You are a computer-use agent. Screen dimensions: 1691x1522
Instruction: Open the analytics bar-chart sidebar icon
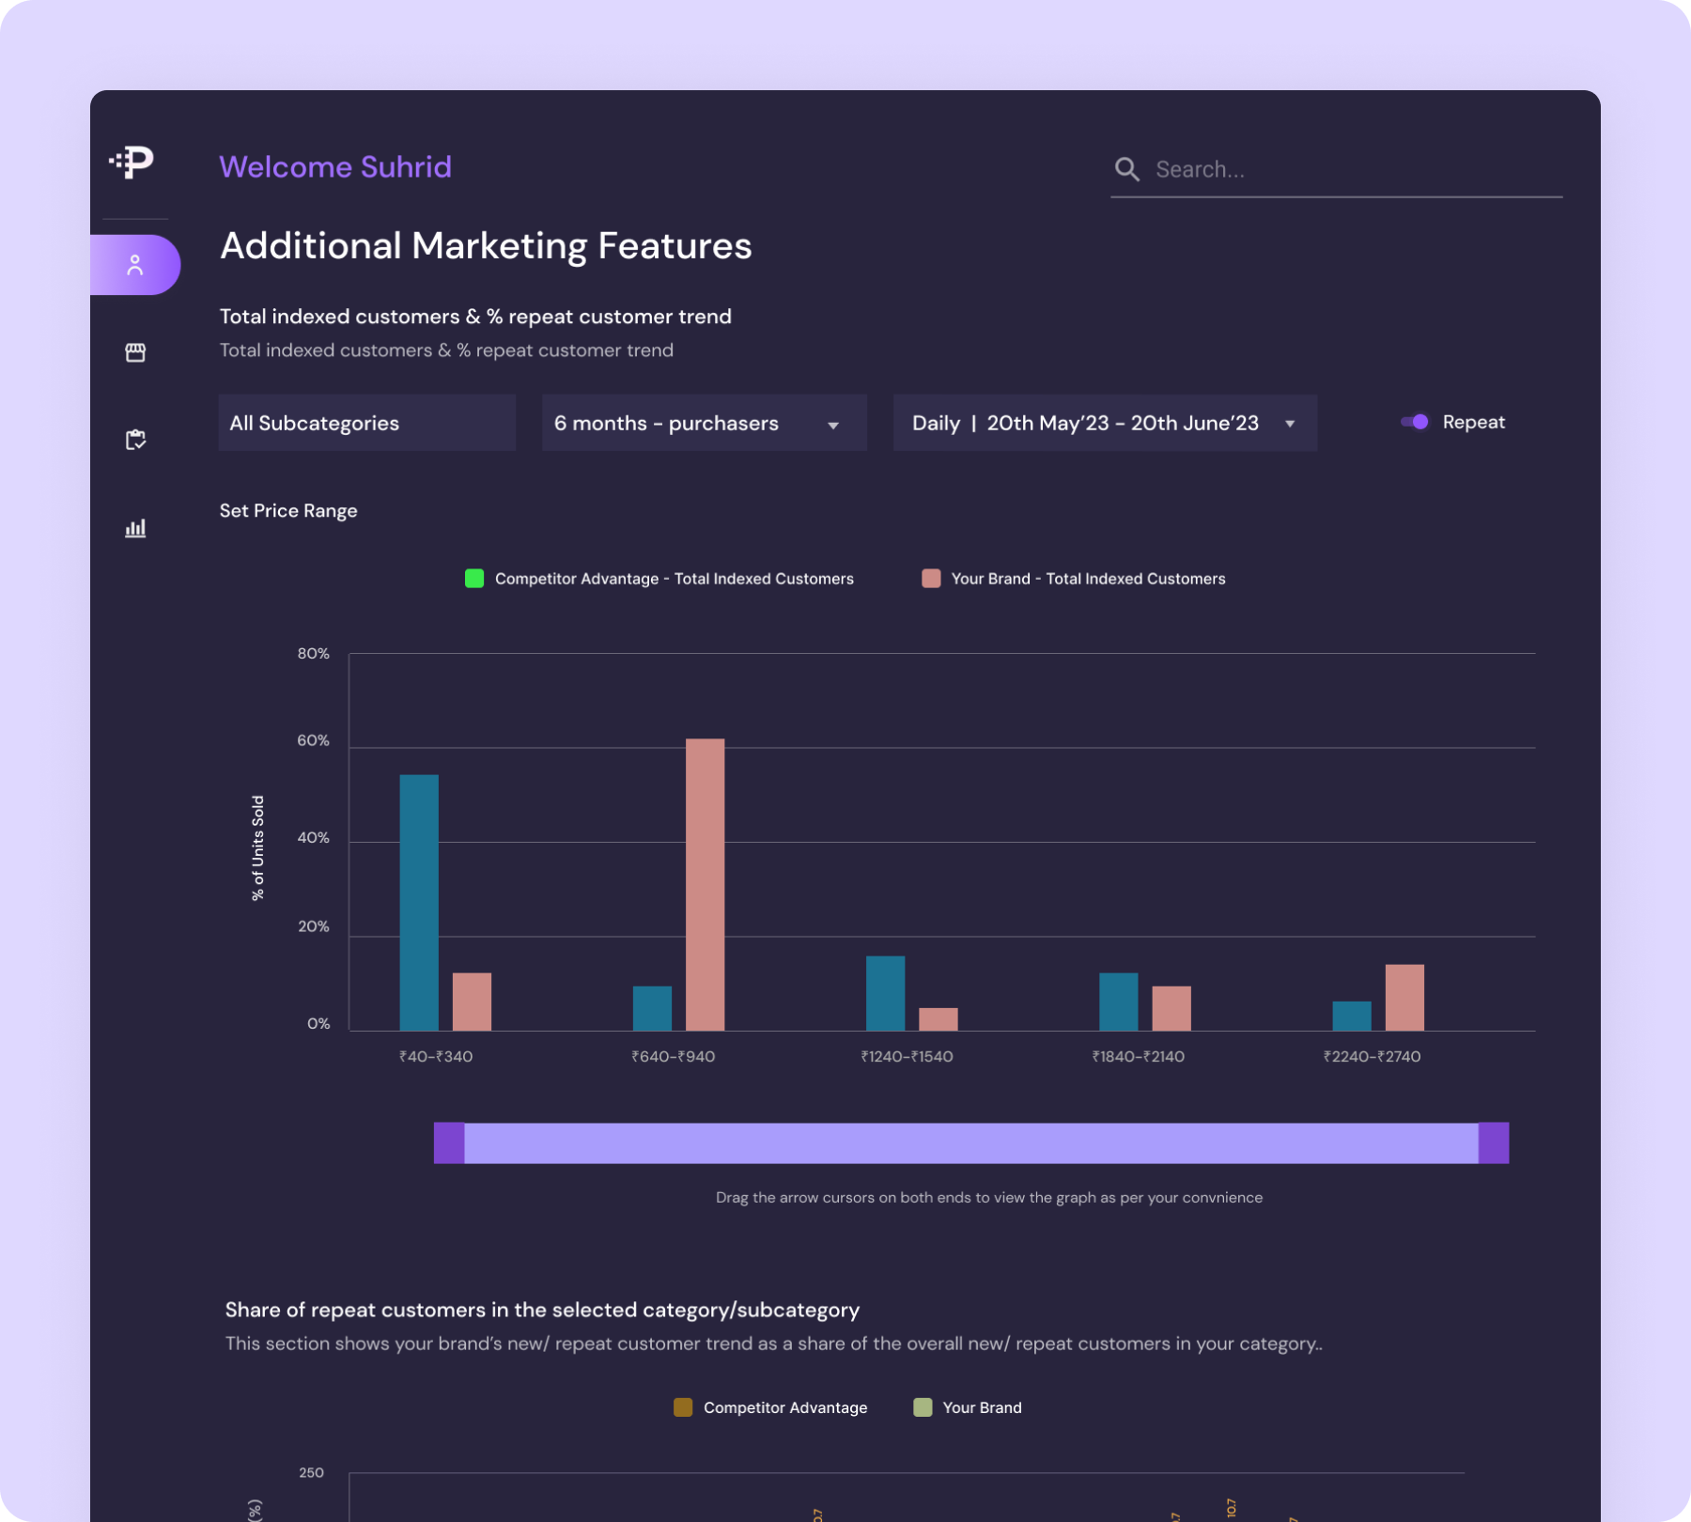click(x=135, y=527)
